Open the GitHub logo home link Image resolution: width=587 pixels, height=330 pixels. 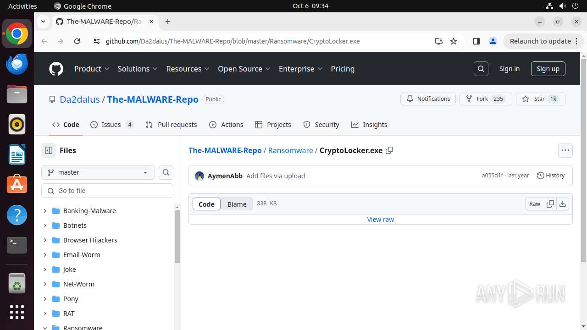(56, 69)
